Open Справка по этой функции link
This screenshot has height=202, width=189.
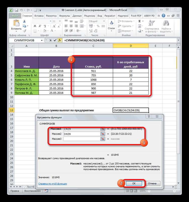(53, 184)
